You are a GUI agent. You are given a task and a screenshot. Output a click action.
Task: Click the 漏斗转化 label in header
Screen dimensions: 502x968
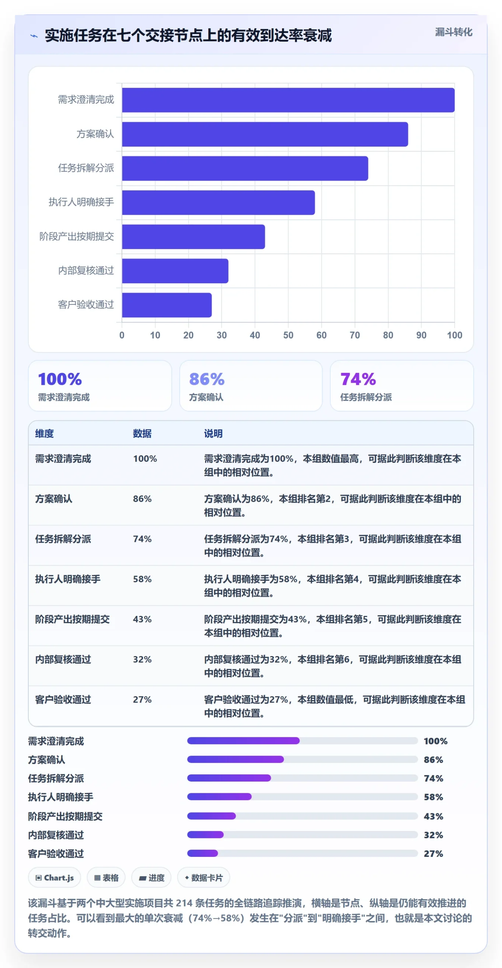(x=453, y=32)
